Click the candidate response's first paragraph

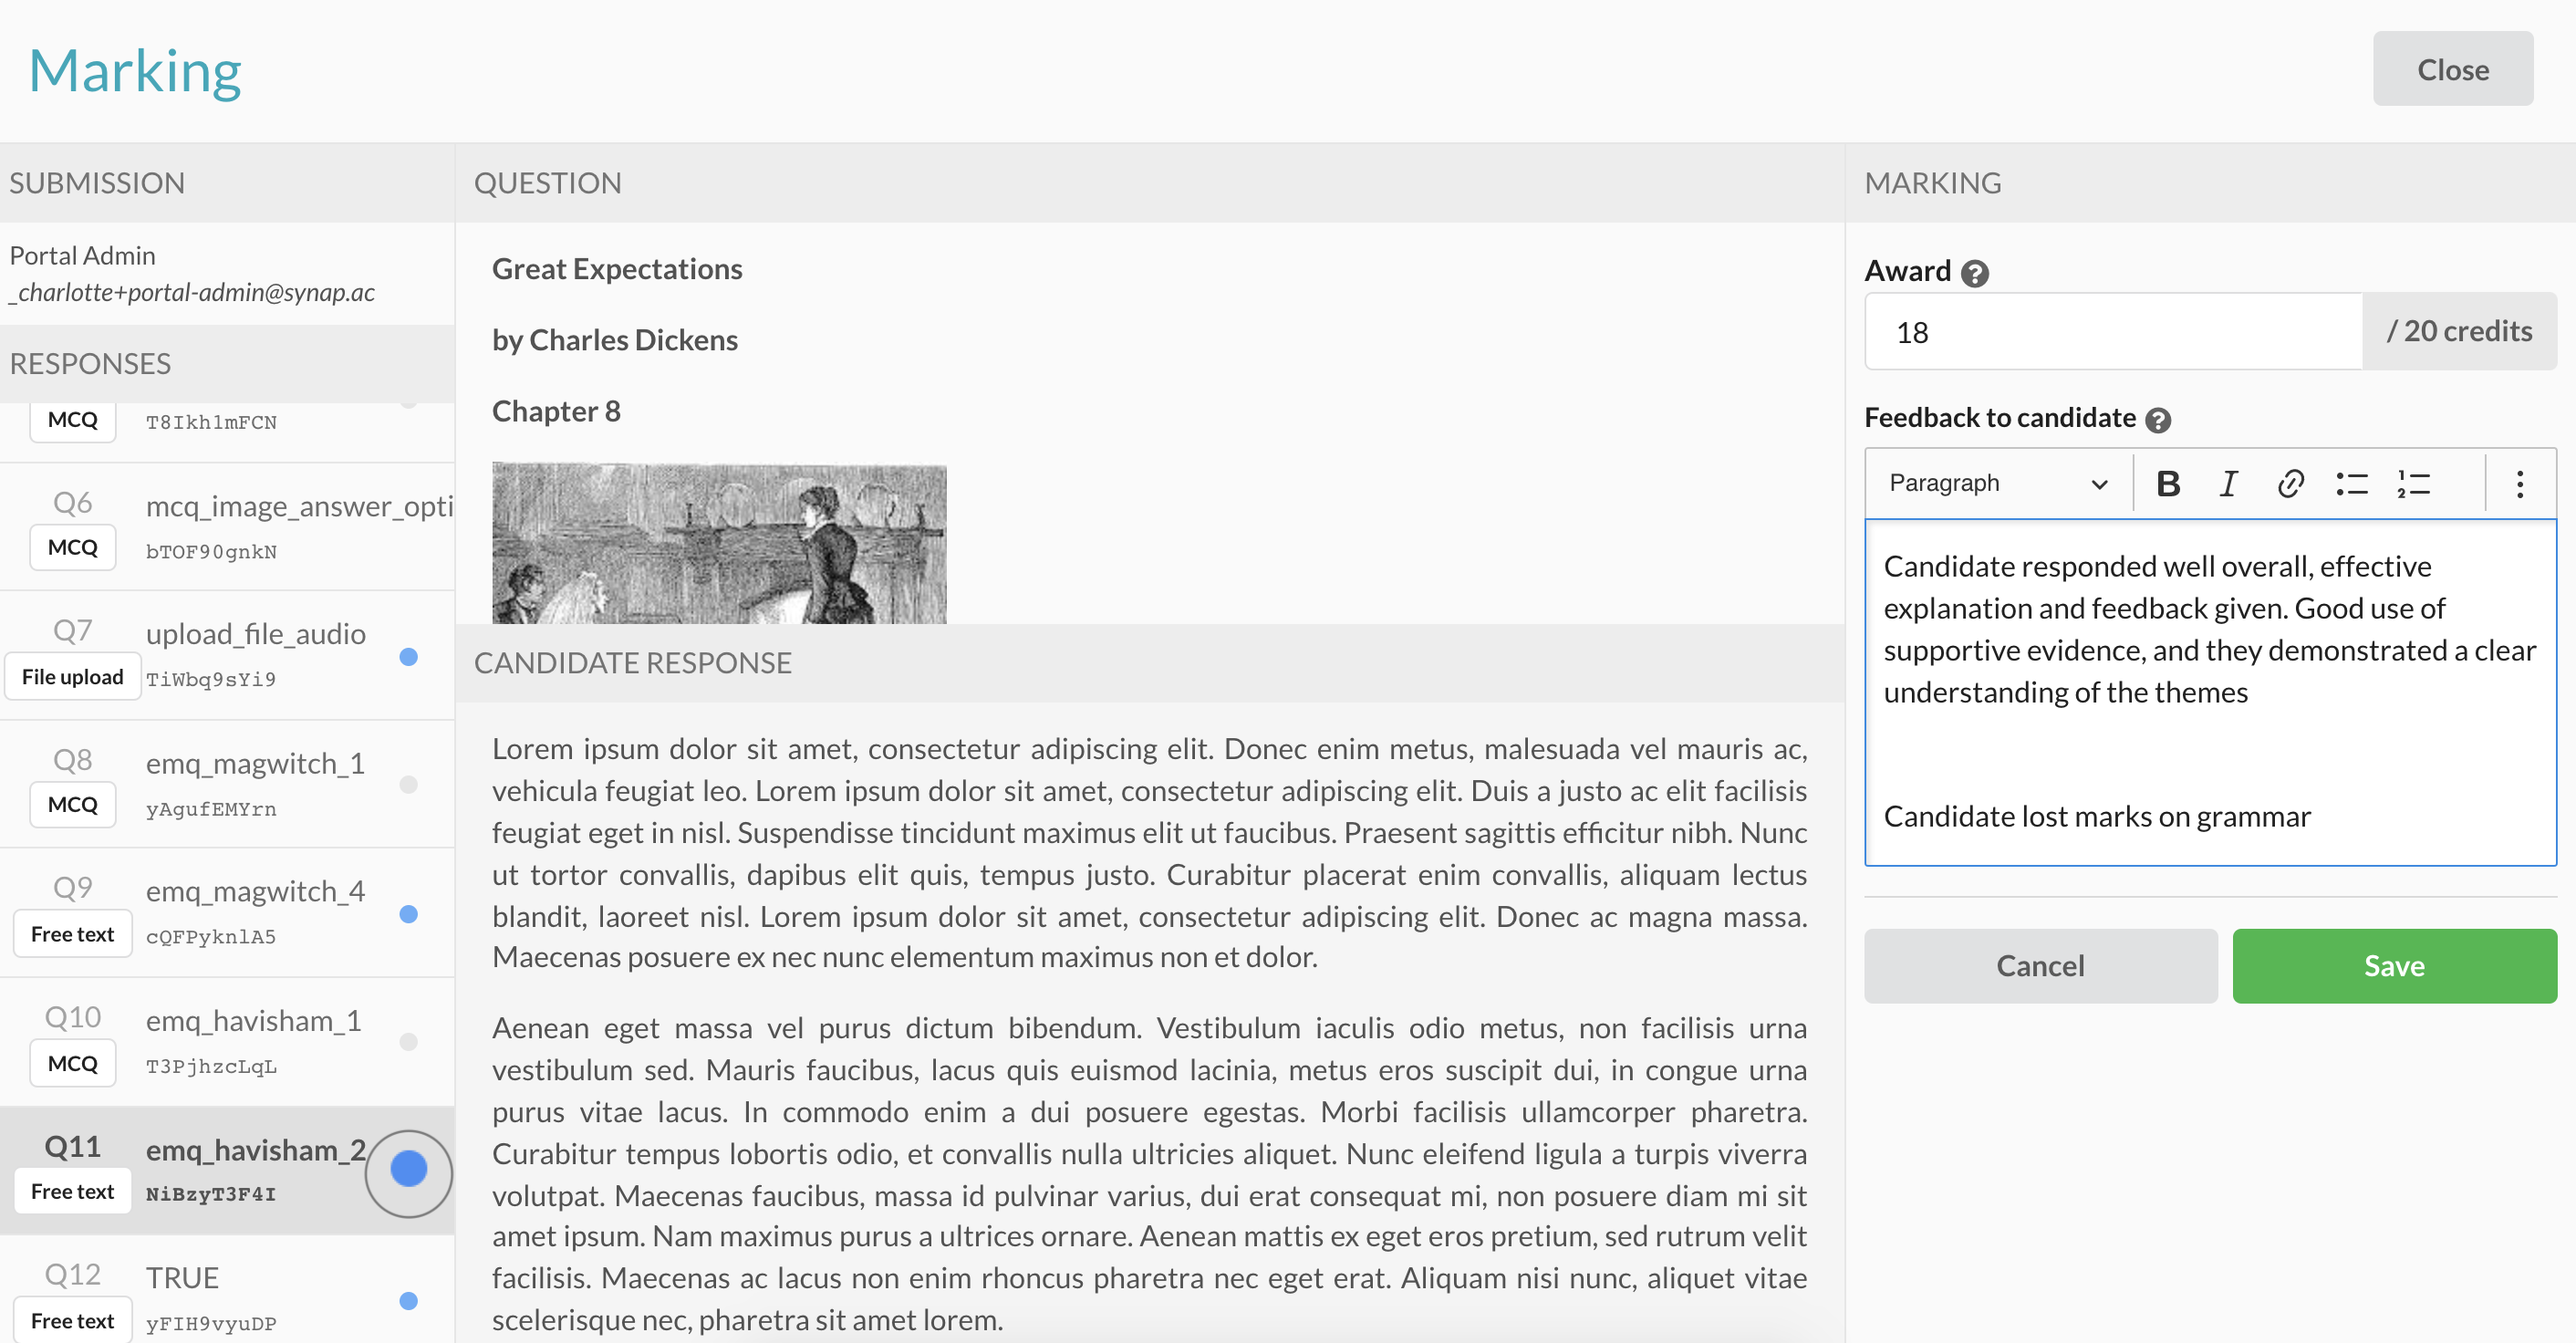click(1149, 853)
